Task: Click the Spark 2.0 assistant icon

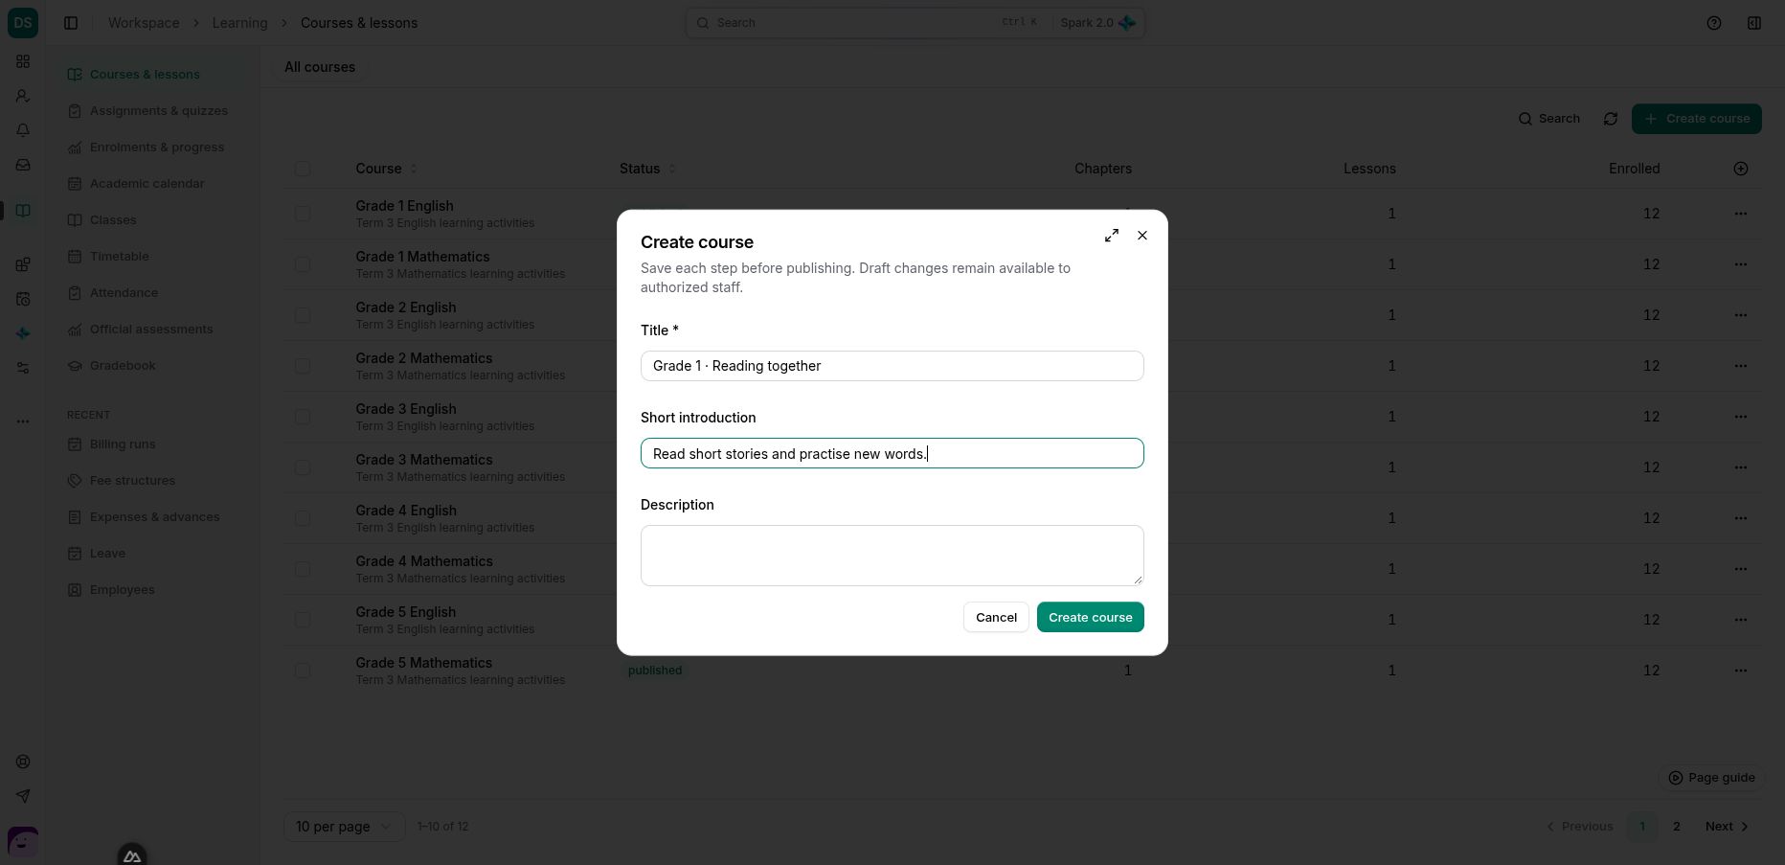Action: tap(1127, 23)
